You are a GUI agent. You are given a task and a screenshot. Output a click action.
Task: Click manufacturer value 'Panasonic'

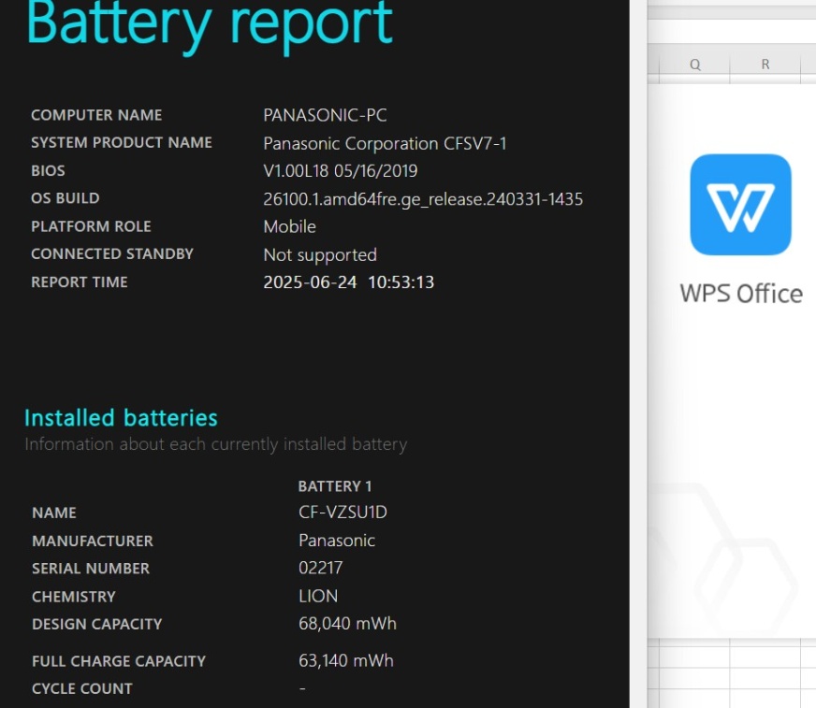[337, 540]
